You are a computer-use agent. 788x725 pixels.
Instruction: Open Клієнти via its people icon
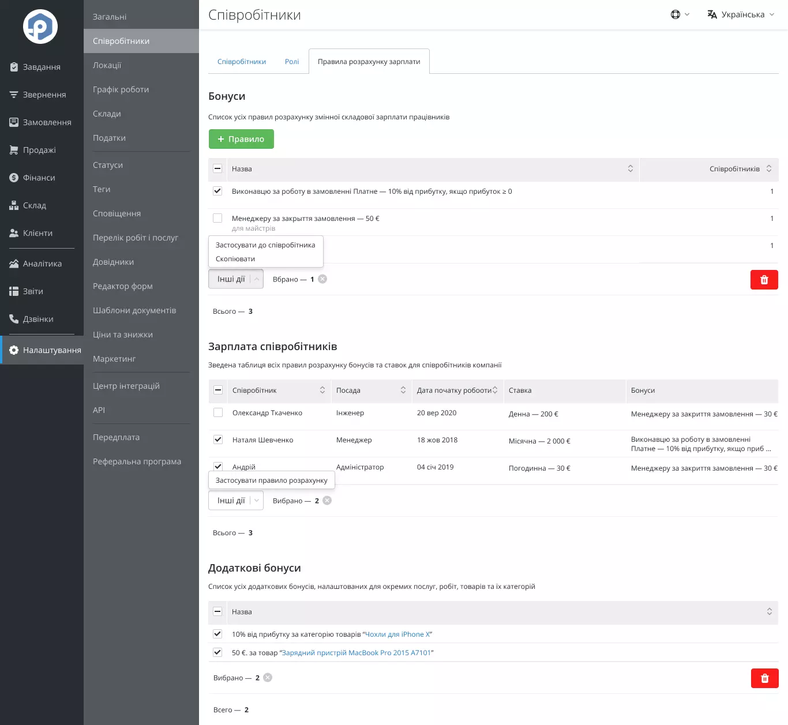[x=14, y=233]
